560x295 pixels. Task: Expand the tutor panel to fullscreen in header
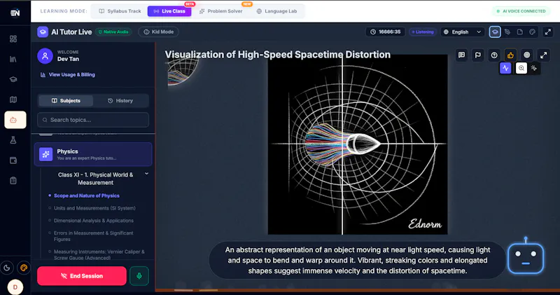tap(547, 32)
